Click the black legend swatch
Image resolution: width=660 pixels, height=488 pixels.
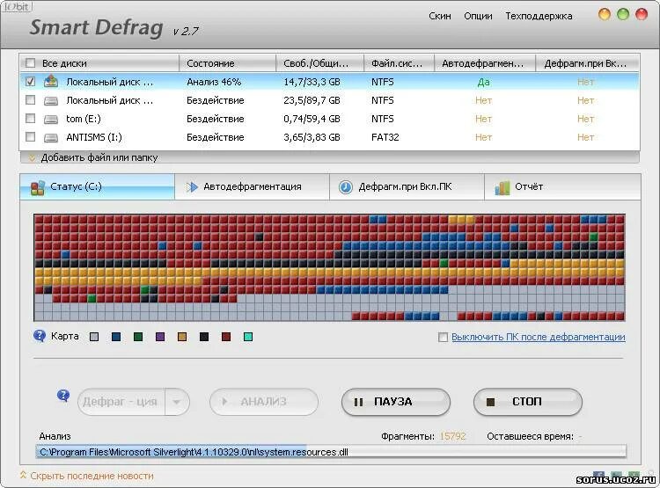coord(204,337)
